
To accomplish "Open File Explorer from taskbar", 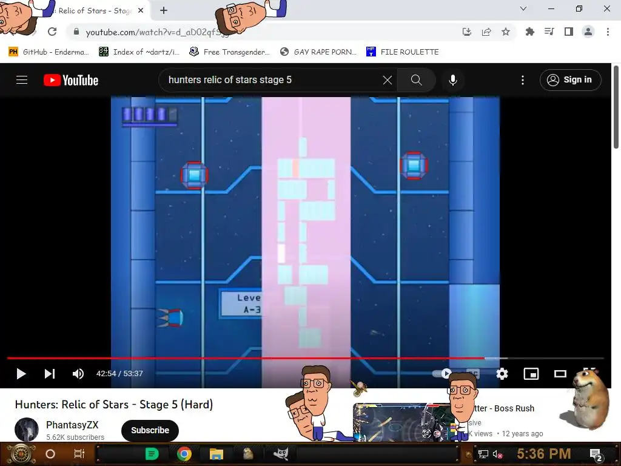I will point(217,454).
